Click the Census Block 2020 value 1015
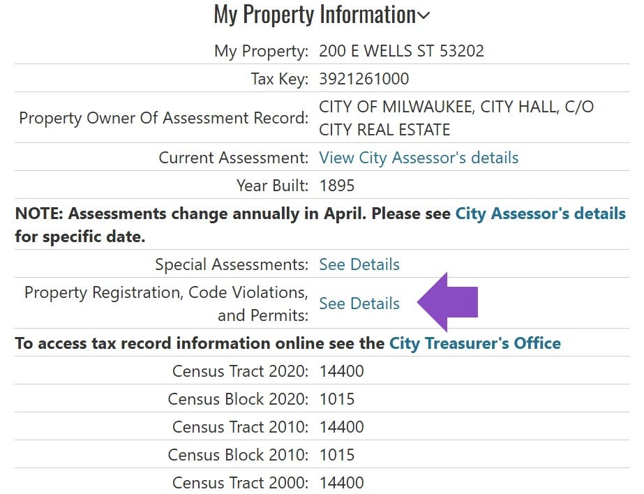Screen dimensions: 644x494 click(x=337, y=399)
